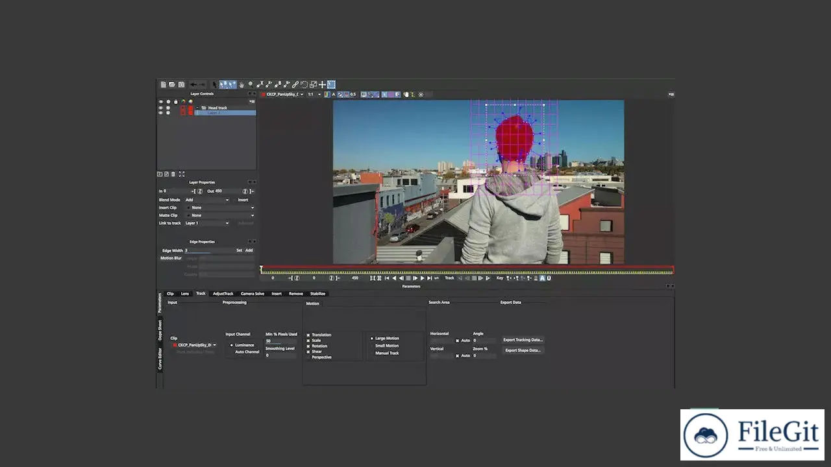Image resolution: width=831 pixels, height=467 pixels.
Task: Toggle visibility eye for Head track
Action: coord(160,108)
